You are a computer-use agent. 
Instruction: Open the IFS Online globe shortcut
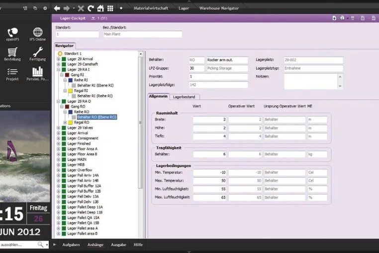(37, 34)
